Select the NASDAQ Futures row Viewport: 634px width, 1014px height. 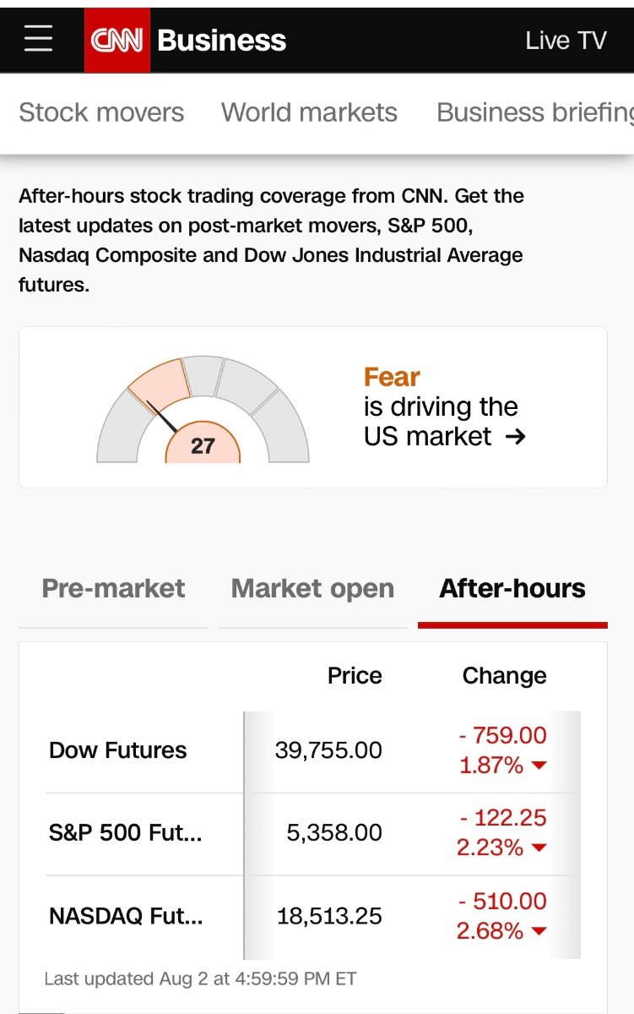click(x=126, y=916)
